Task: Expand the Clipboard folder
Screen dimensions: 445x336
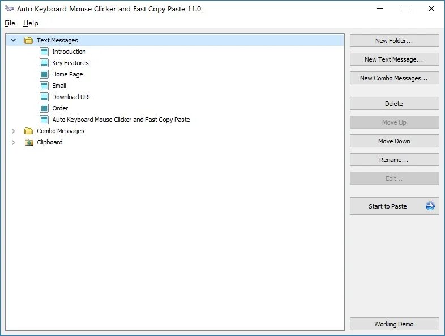Action: [x=14, y=142]
